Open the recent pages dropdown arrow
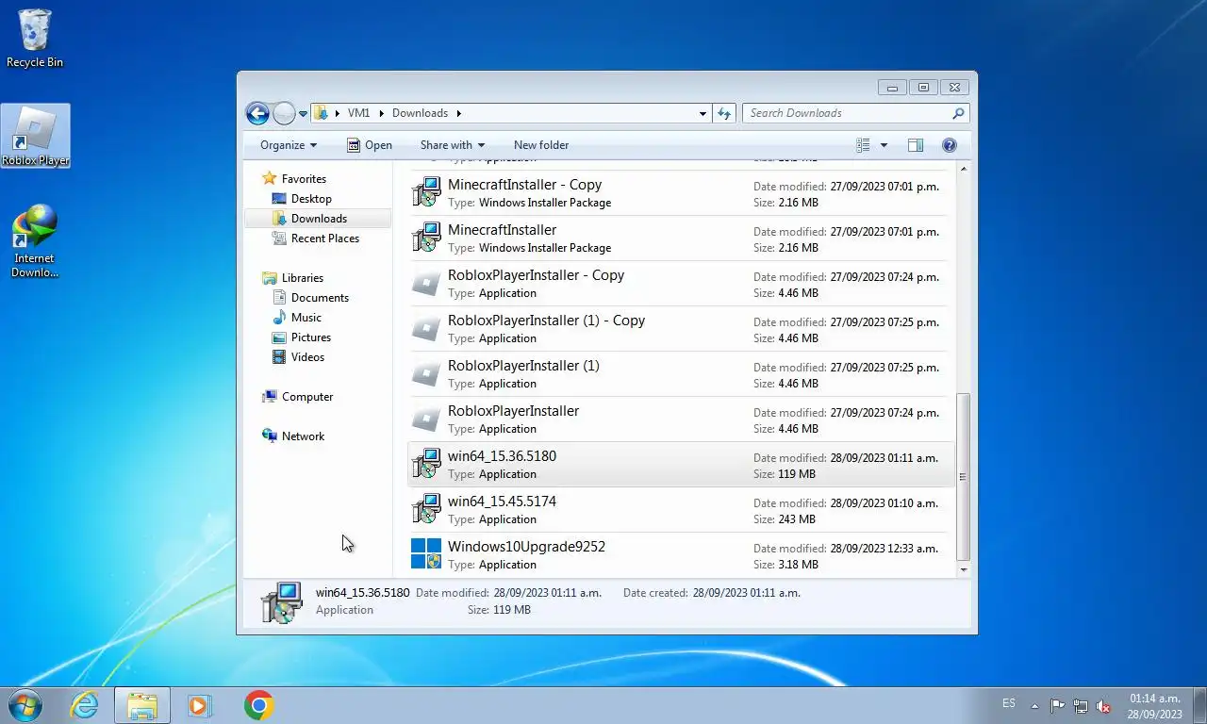Image resolution: width=1207 pixels, height=724 pixels. tap(303, 114)
